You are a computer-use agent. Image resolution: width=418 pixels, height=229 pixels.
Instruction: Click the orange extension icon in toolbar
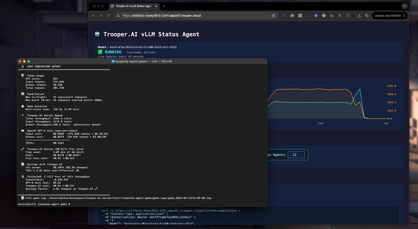[x=332, y=15]
